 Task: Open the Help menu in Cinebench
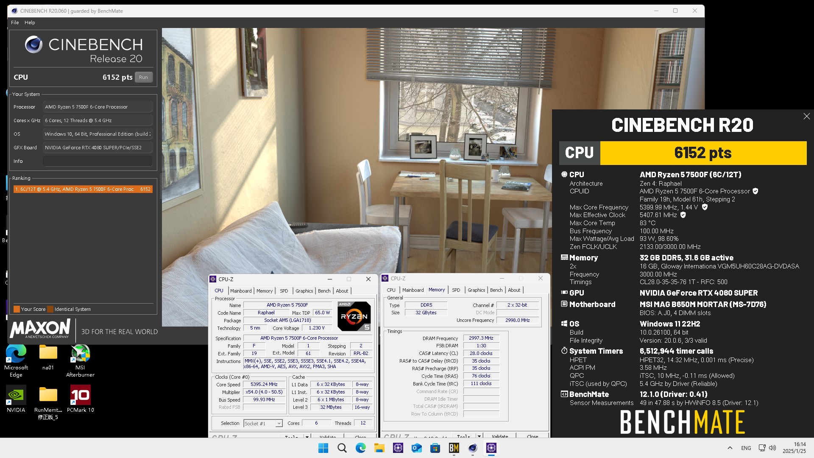[30, 22]
